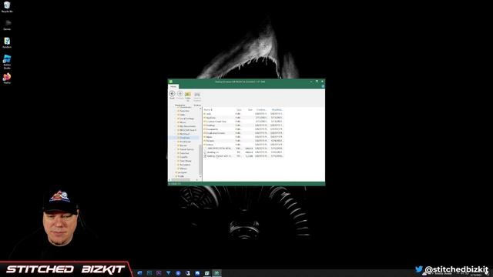Select My Documents in navigation tree
Screen dimensions: 493x277
coord(187,126)
